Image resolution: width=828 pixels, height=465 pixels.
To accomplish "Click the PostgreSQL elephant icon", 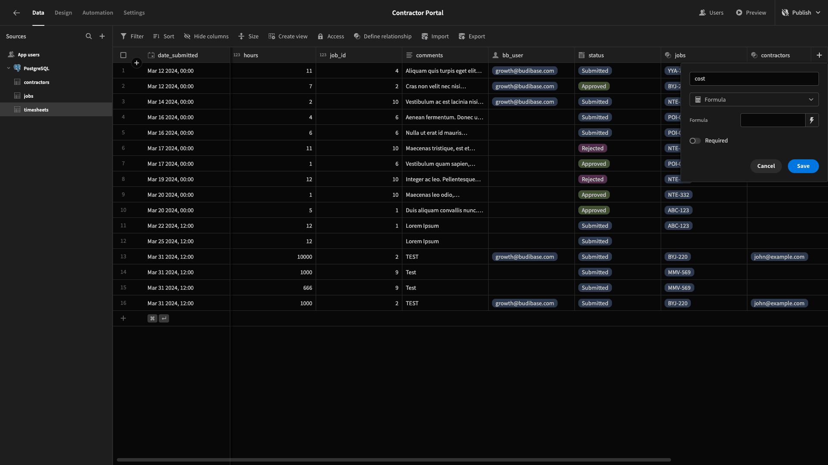I will point(17,68).
